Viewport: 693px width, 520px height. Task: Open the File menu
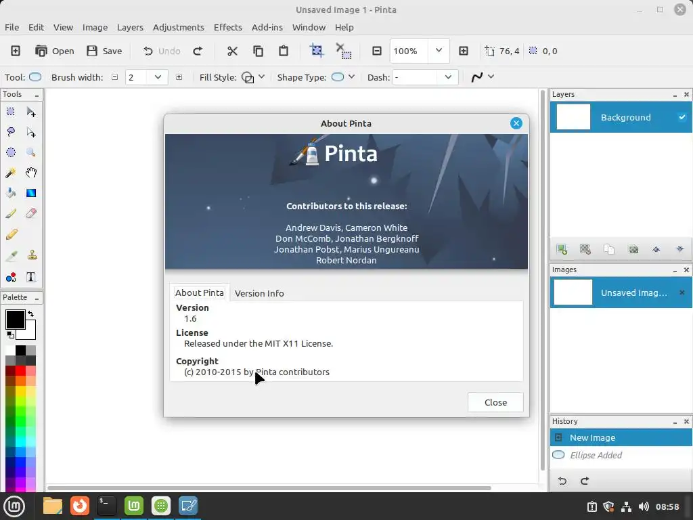(x=12, y=27)
